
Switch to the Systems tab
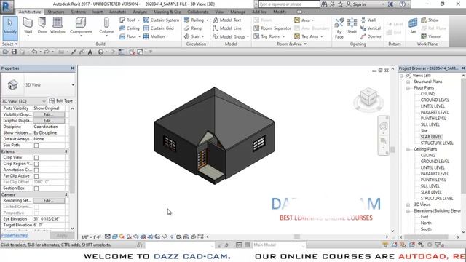[78, 12]
